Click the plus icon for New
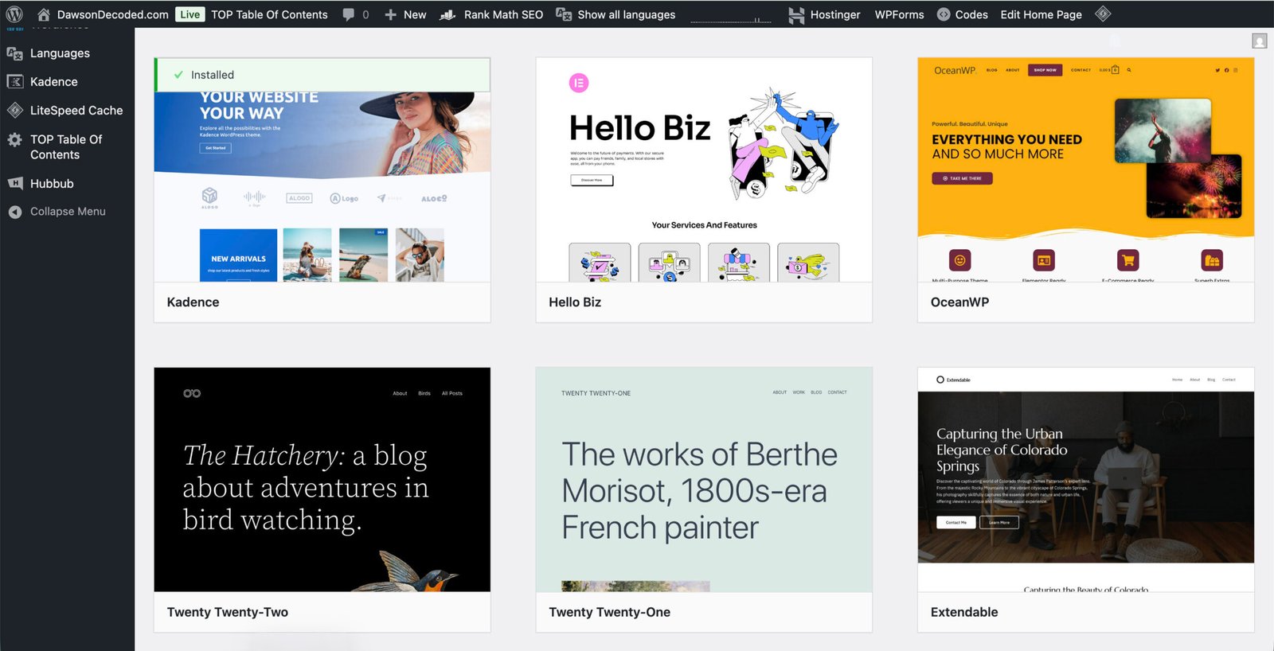Image resolution: width=1274 pixels, height=651 pixels. [390, 14]
